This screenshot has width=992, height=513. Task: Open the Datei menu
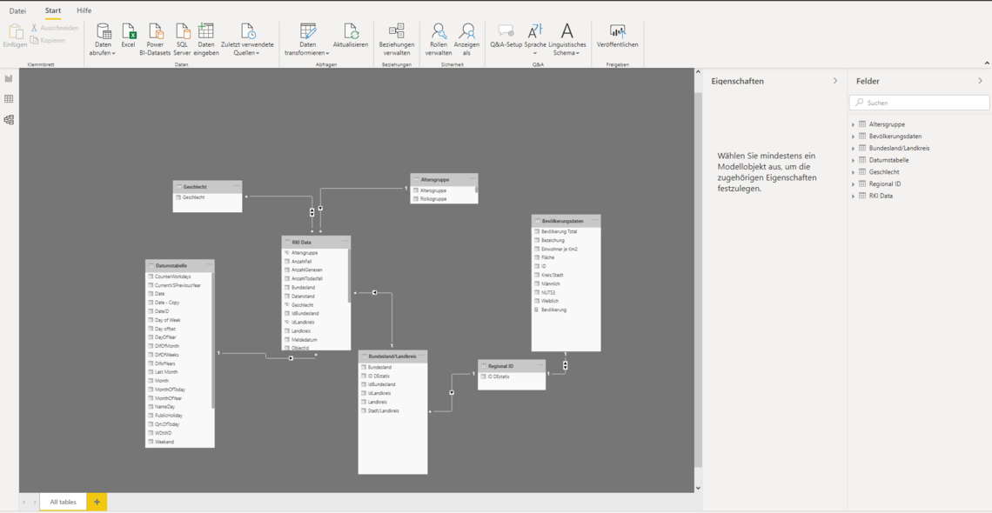pos(17,10)
